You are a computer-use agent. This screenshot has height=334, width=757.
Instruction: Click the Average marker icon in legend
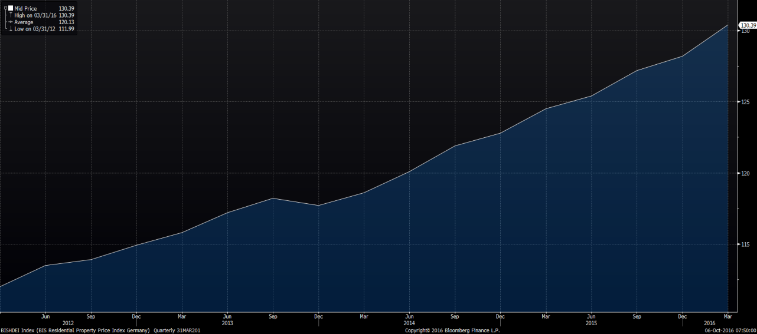coord(11,22)
